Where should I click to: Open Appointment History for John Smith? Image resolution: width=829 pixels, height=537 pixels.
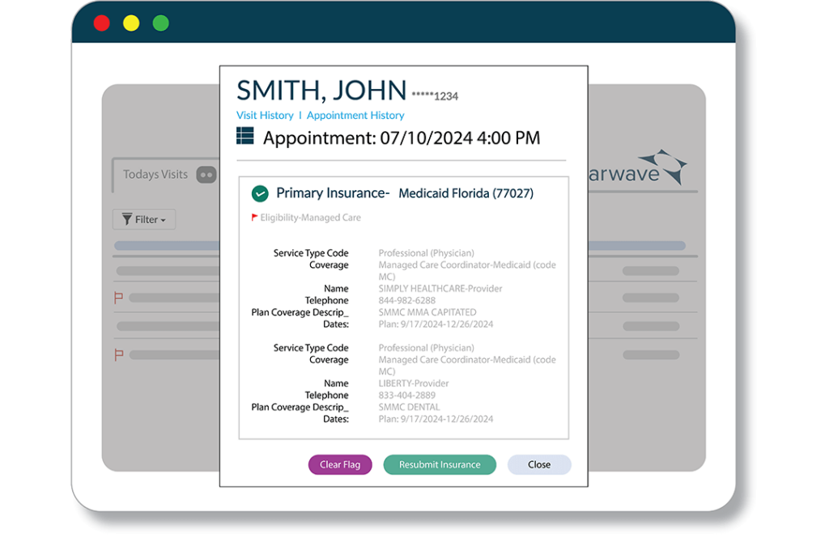tap(356, 115)
